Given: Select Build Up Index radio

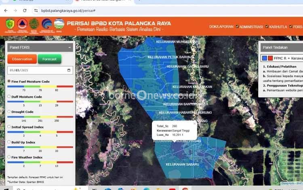Looking at the screenshot, I should pyautogui.click(x=9, y=142).
